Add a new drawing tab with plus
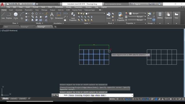The width and height of the screenshot is (185, 104). point(55,27)
